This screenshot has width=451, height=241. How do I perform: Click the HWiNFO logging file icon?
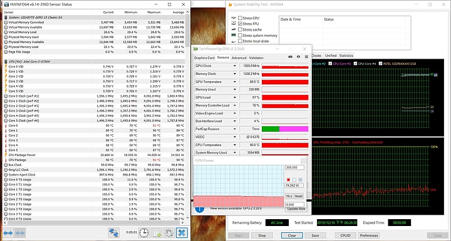click(x=157, y=233)
